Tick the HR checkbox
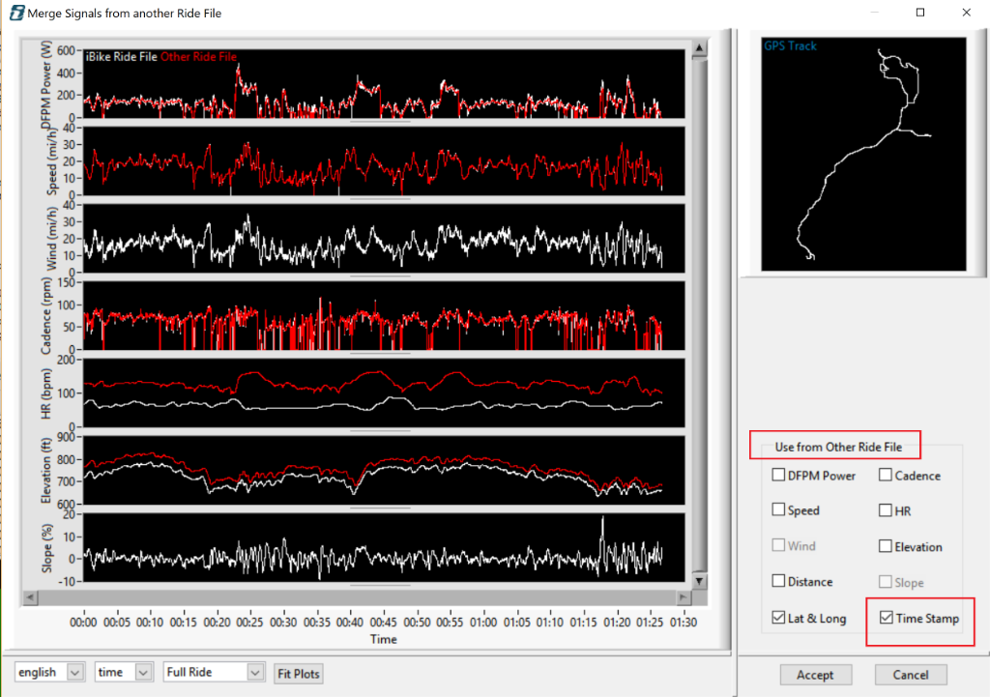Viewport: 990px width, 697px height. pyautogui.click(x=886, y=510)
